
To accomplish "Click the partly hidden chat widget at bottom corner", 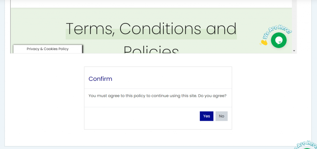I will point(305,145).
